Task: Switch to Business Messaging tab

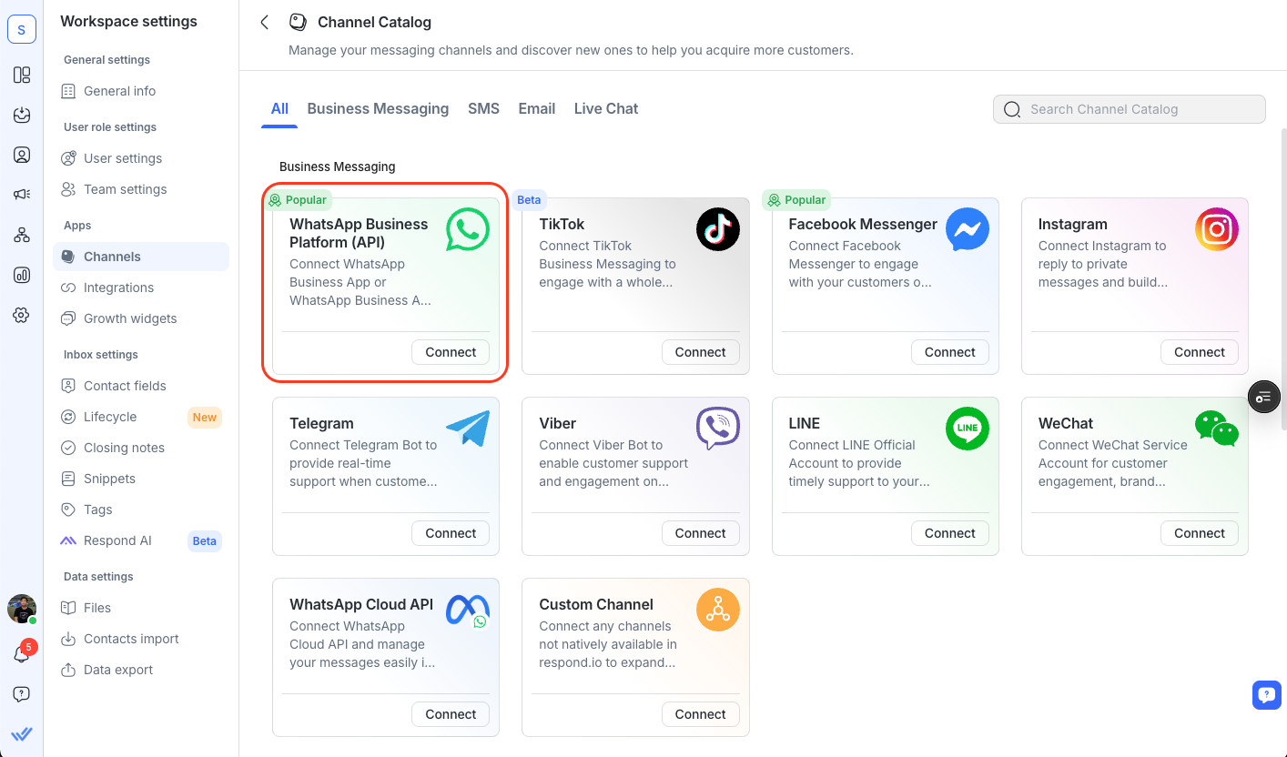Action: click(378, 108)
